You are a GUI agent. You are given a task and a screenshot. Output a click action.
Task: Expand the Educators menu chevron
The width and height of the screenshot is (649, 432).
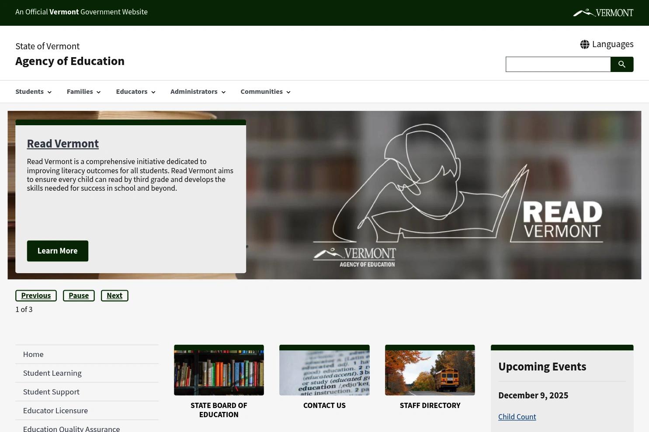pyautogui.click(x=153, y=92)
